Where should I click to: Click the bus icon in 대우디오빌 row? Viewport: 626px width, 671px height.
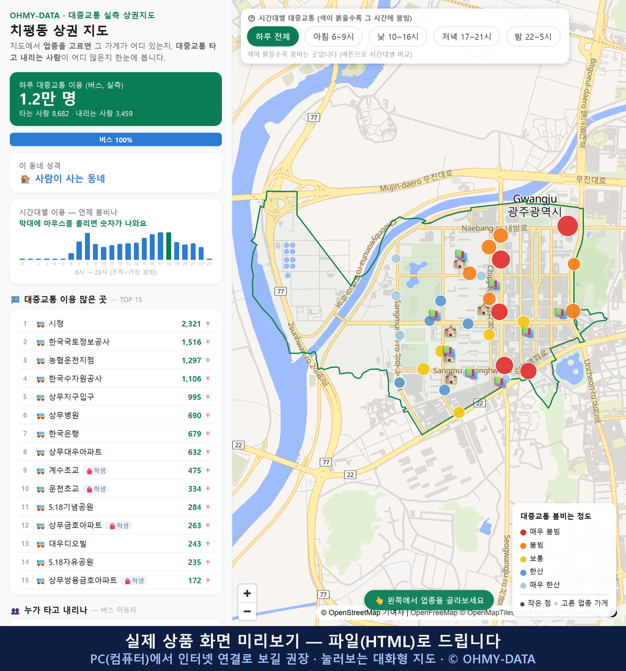click(x=41, y=544)
